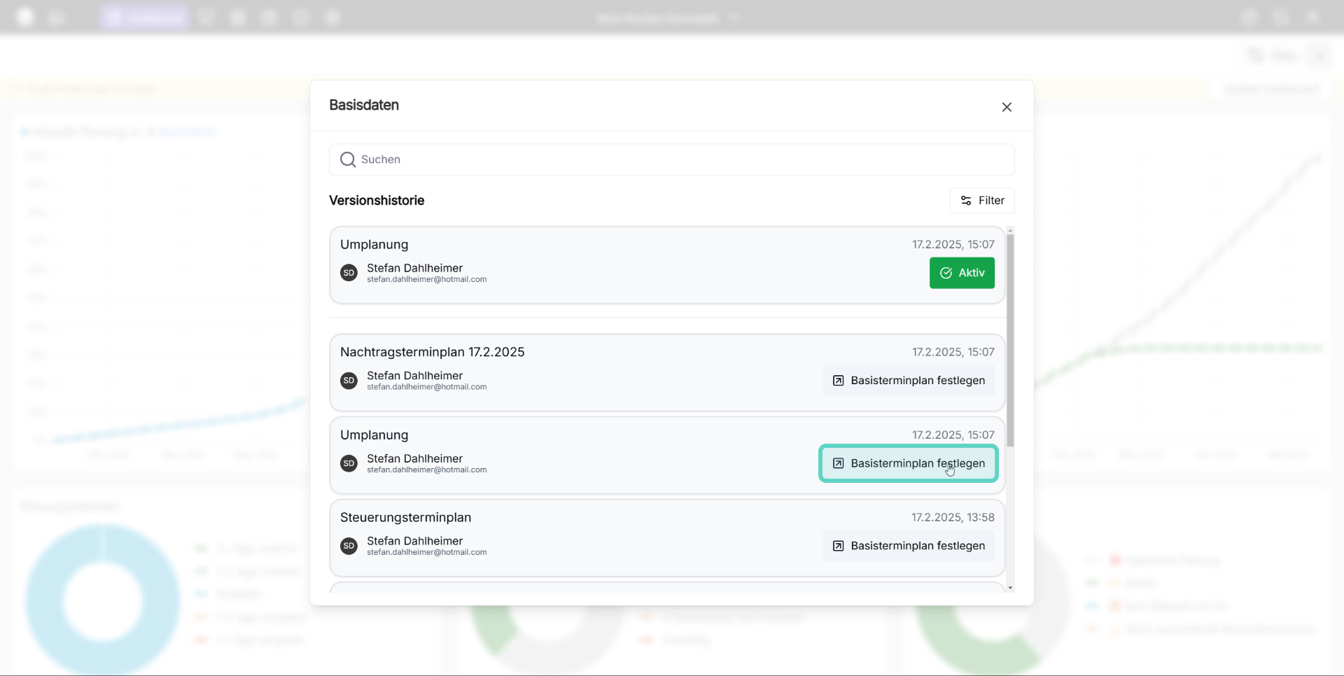This screenshot has height=676, width=1344.
Task: Click the scroll-down arrow of the version list
Action: [x=1010, y=588]
